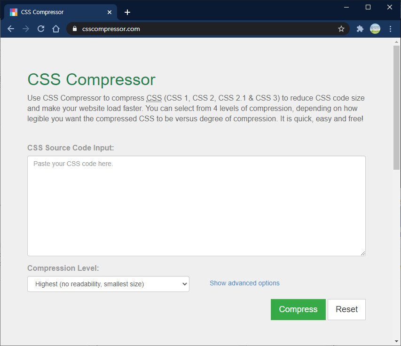Expand the Compression Level dropdown

coord(108,284)
